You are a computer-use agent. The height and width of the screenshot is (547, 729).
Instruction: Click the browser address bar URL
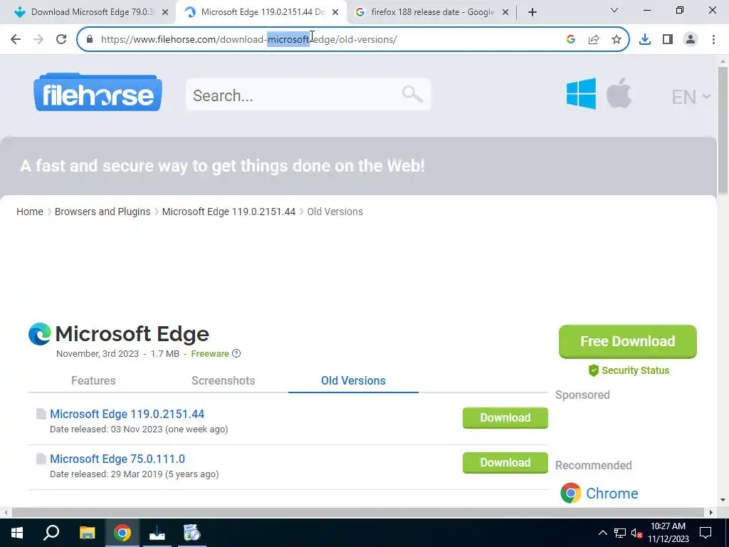248,40
